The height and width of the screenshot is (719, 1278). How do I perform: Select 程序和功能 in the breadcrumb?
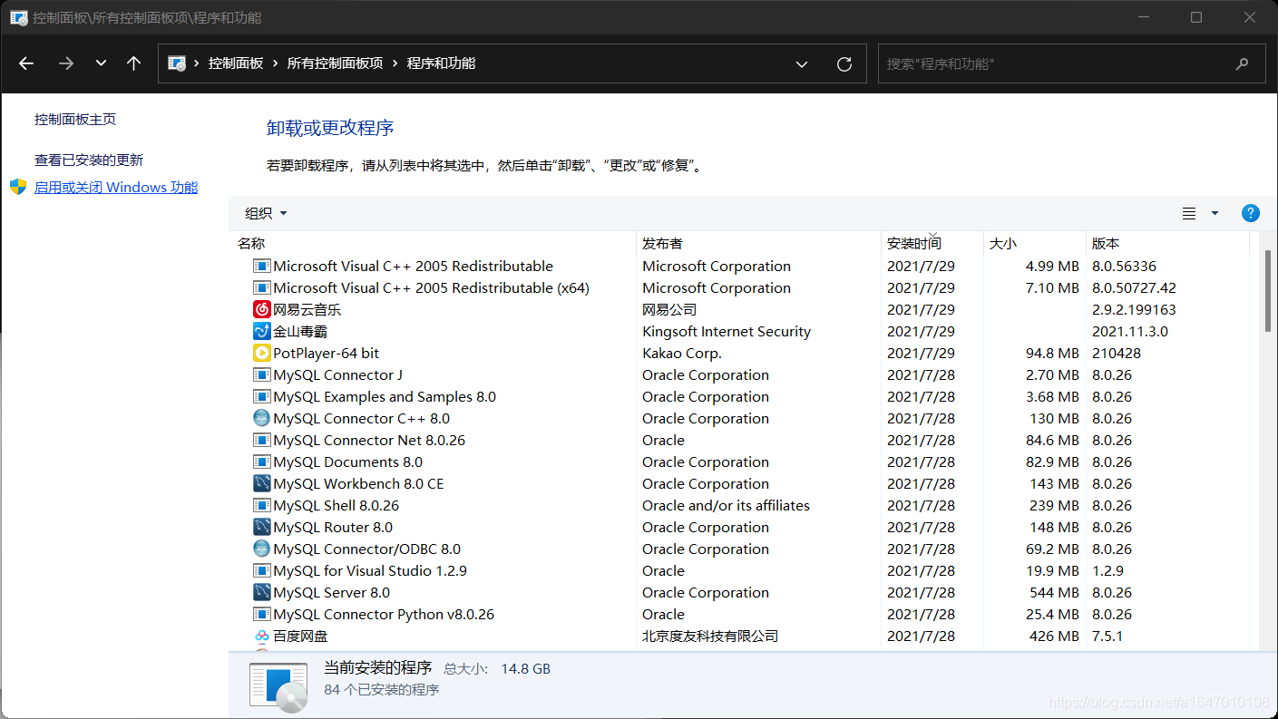[x=441, y=63]
